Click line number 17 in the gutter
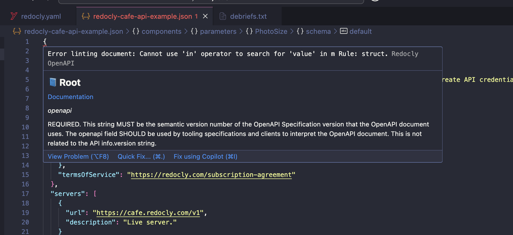This screenshot has height=235, width=513. 25,194
